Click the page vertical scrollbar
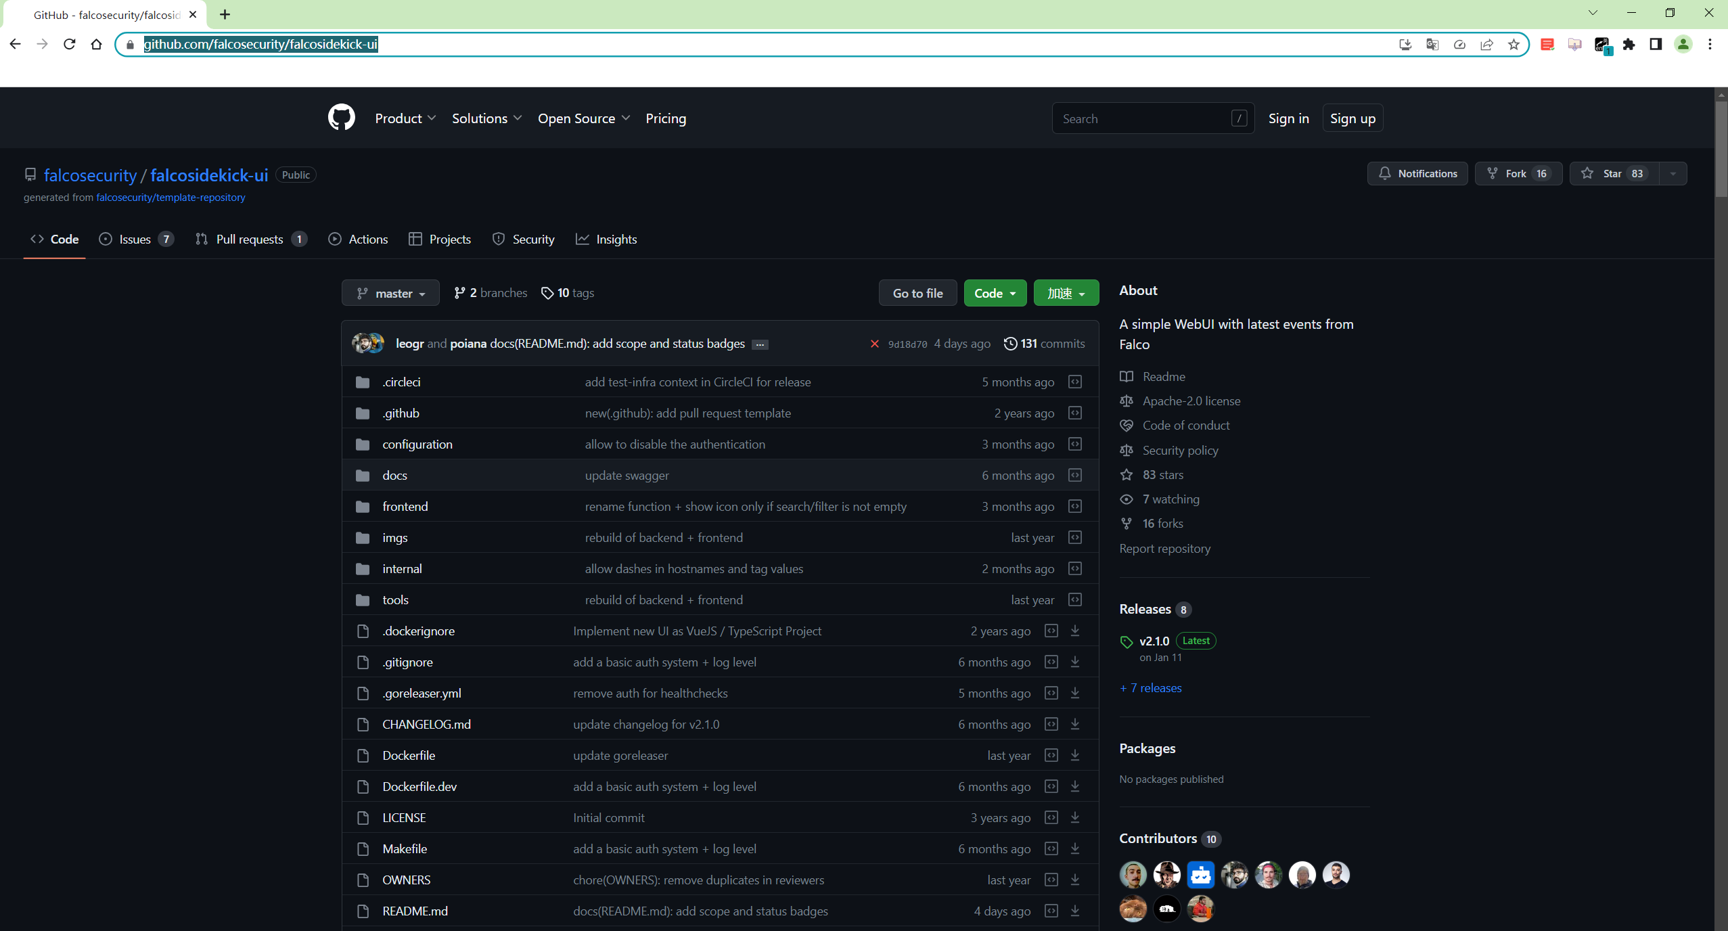The width and height of the screenshot is (1728, 931). coord(1721,149)
